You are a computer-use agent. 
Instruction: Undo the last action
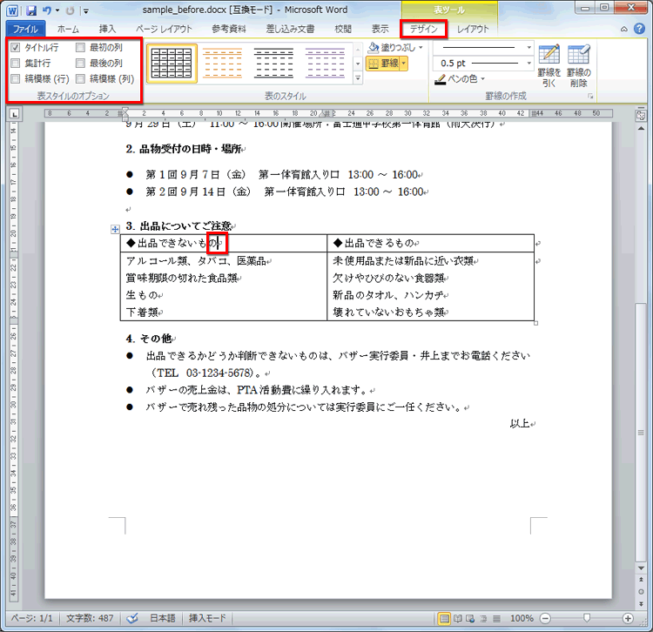coord(47,10)
